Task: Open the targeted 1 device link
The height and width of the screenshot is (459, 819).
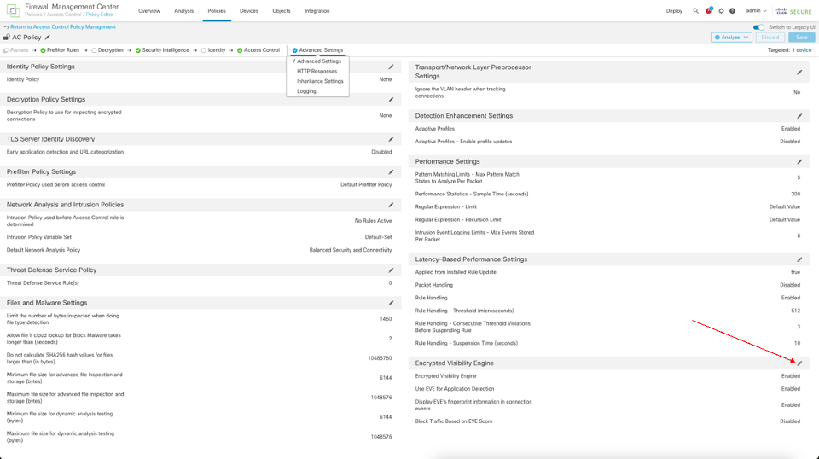Action: 802,50
